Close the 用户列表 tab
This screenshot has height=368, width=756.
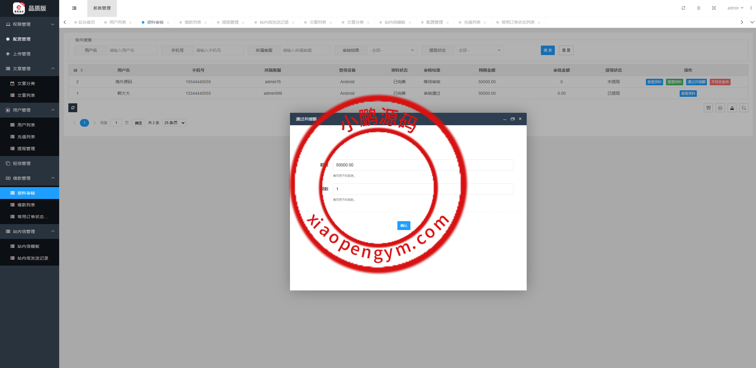point(130,23)
